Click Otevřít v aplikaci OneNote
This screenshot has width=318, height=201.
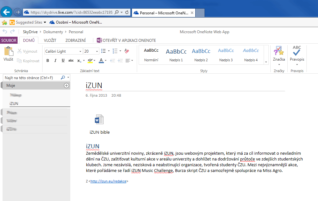127,41
